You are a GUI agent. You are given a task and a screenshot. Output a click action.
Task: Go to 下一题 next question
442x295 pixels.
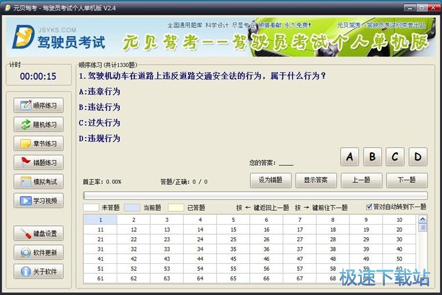(407, 180)
